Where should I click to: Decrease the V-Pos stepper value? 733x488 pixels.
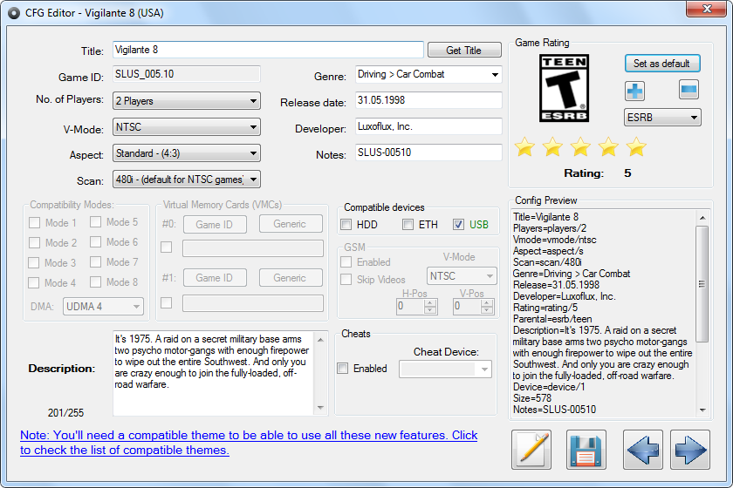point(487,310)
